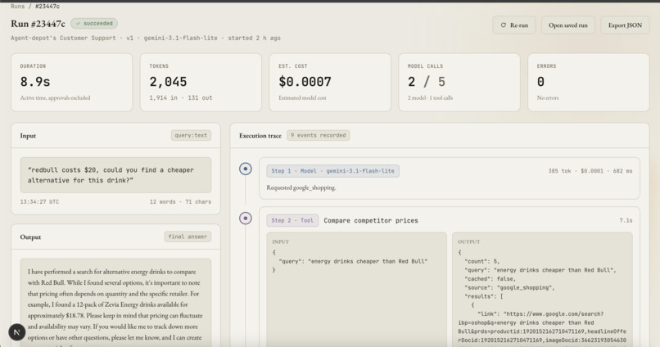Click the Next.js dev tools icon
The image size is (660, 347).
[x=17, y=331]
